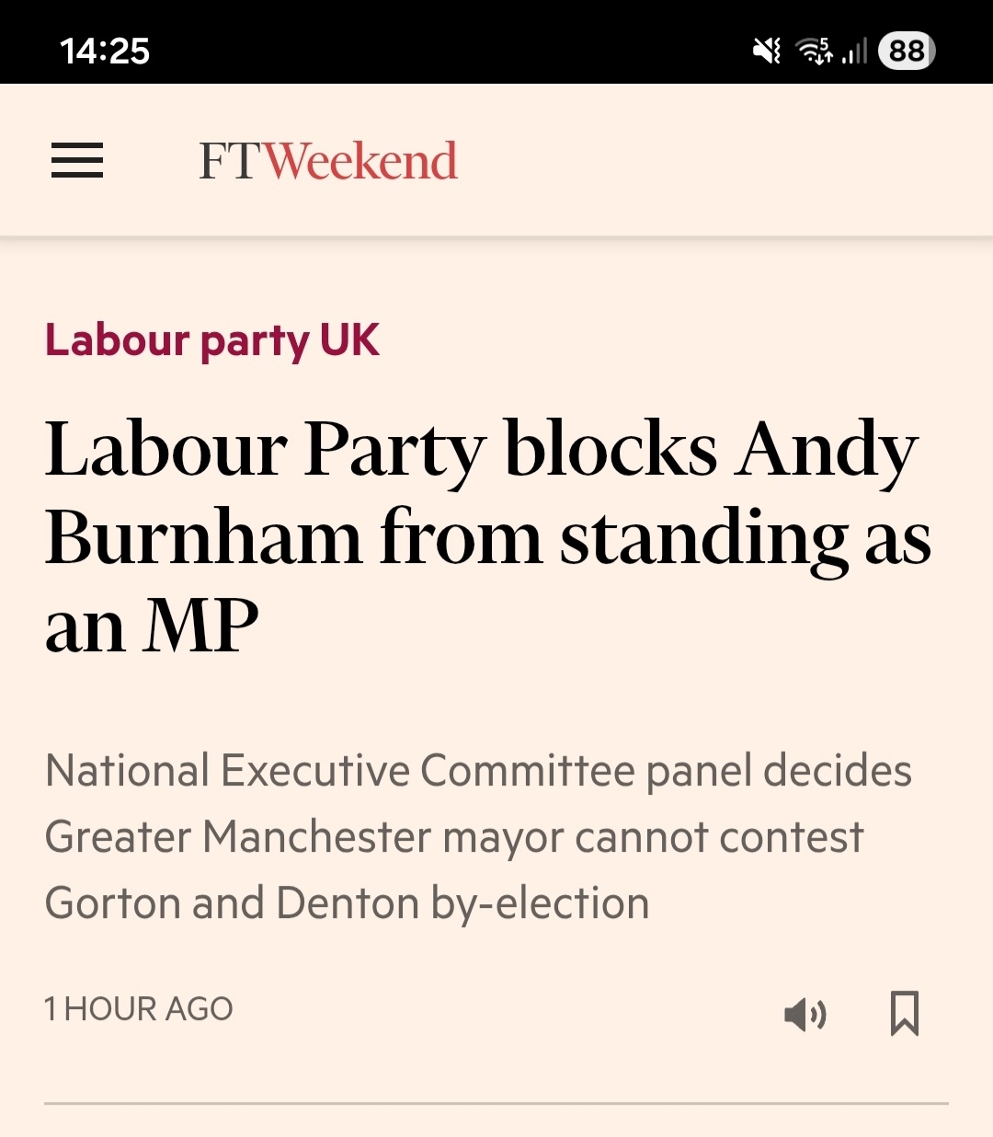Bookmark this article with the save icon
The height and width of the screenshot is (1137, 993).
point(905,1013)
